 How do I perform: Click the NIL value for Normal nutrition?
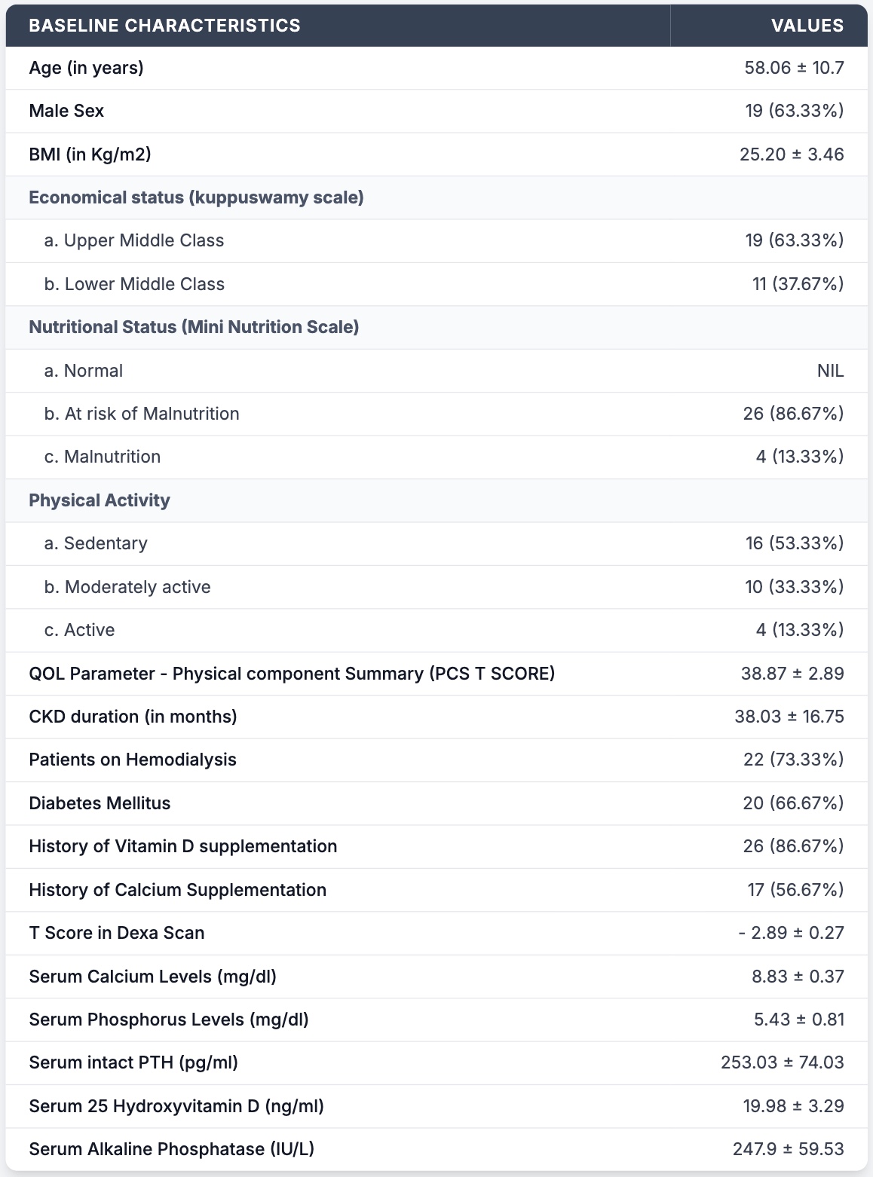pyautogui.click(x=831, y=371)
